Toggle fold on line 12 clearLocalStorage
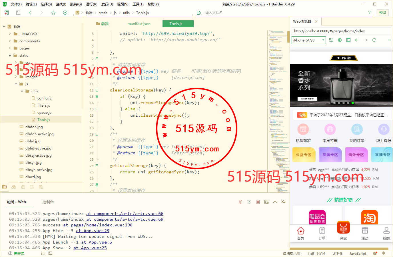 [x=97, y=90]
